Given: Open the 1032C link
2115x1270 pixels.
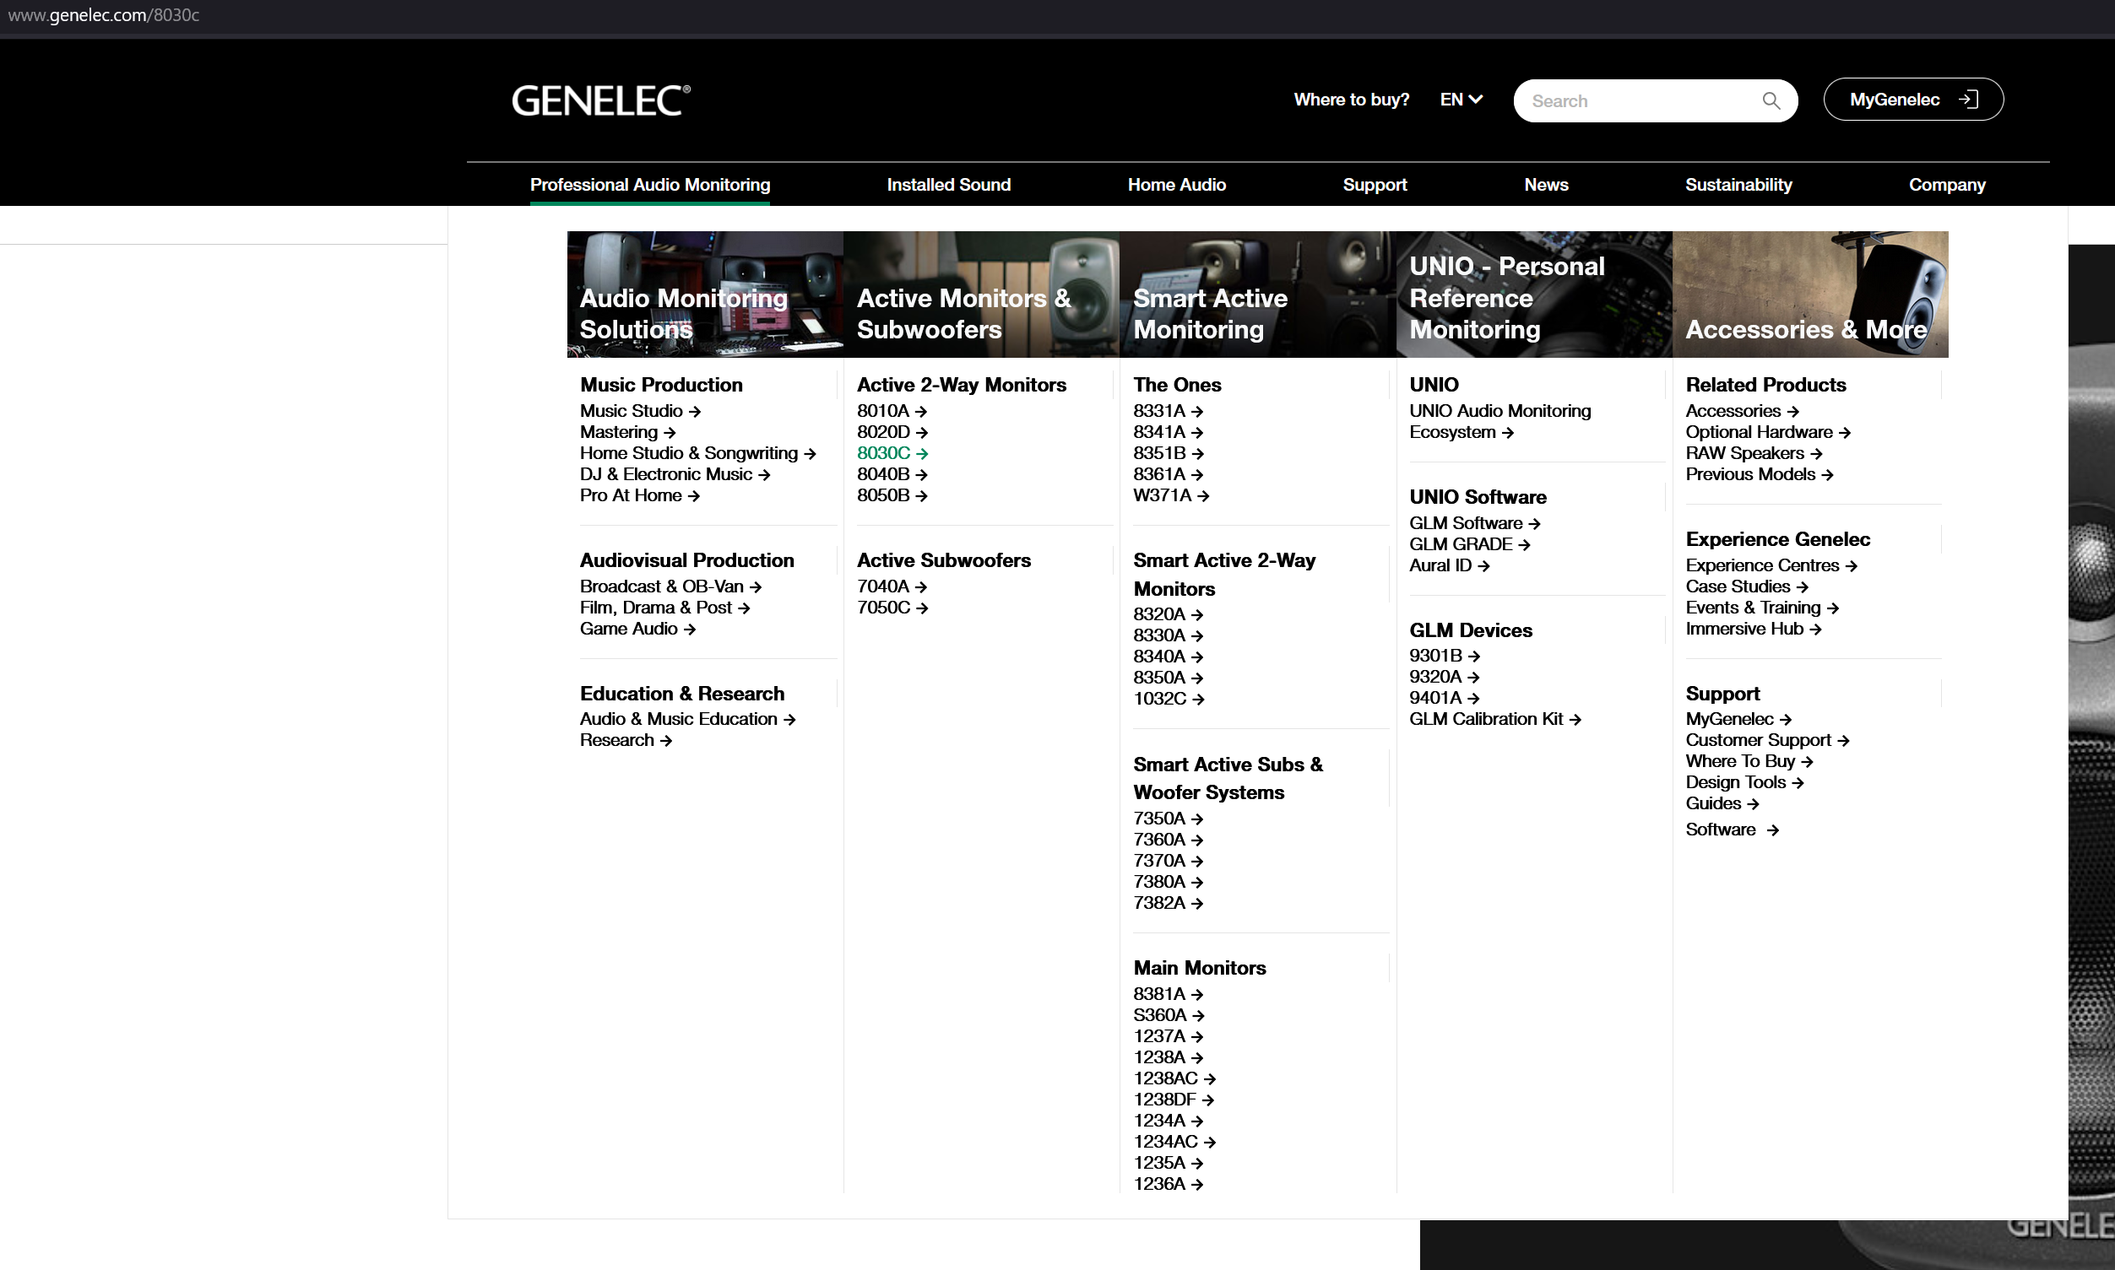Looking at the screenshot, I should coord(1169,699).
